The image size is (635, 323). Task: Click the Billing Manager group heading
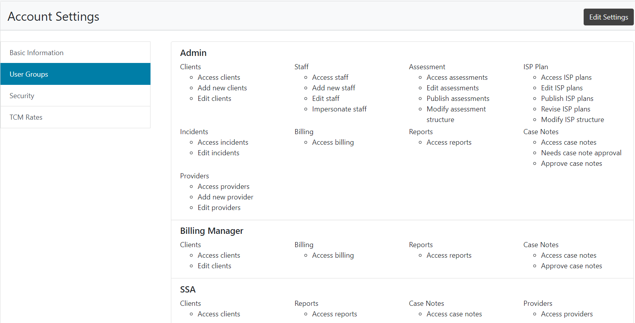212,231
